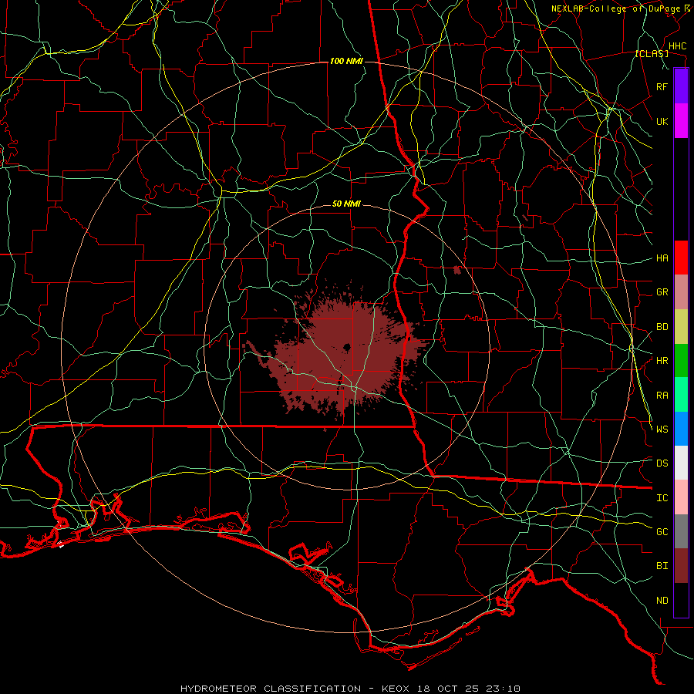Click the ND black legend swatch
Viewport: 694px width, 694px height.
coord(681,600)
